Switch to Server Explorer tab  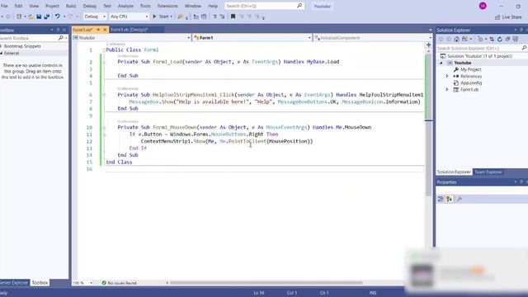(14, 283)
